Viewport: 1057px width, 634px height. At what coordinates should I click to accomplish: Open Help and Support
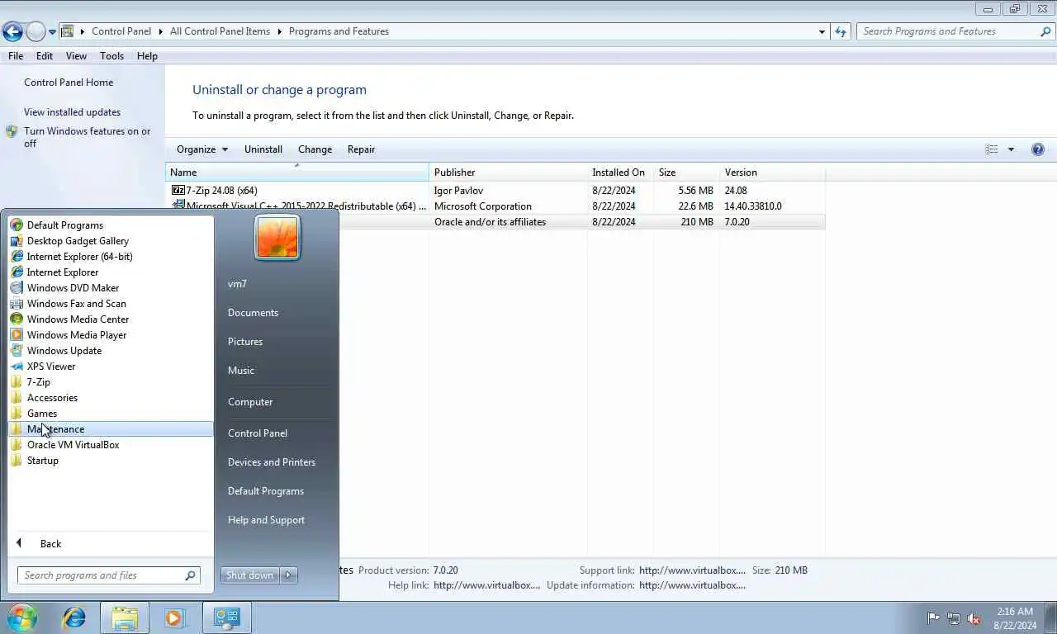(x=266, y=519)
